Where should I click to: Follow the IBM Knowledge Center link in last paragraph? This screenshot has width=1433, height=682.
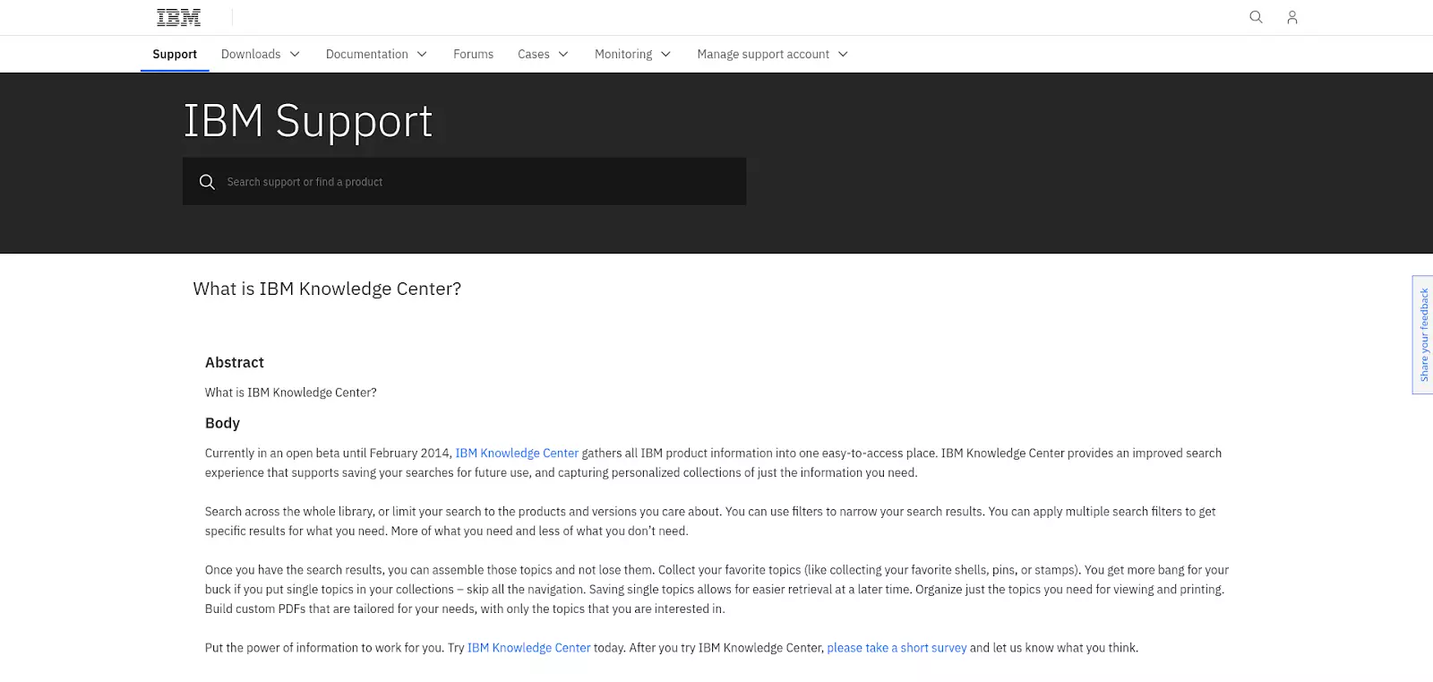click(x=528, y=648)
